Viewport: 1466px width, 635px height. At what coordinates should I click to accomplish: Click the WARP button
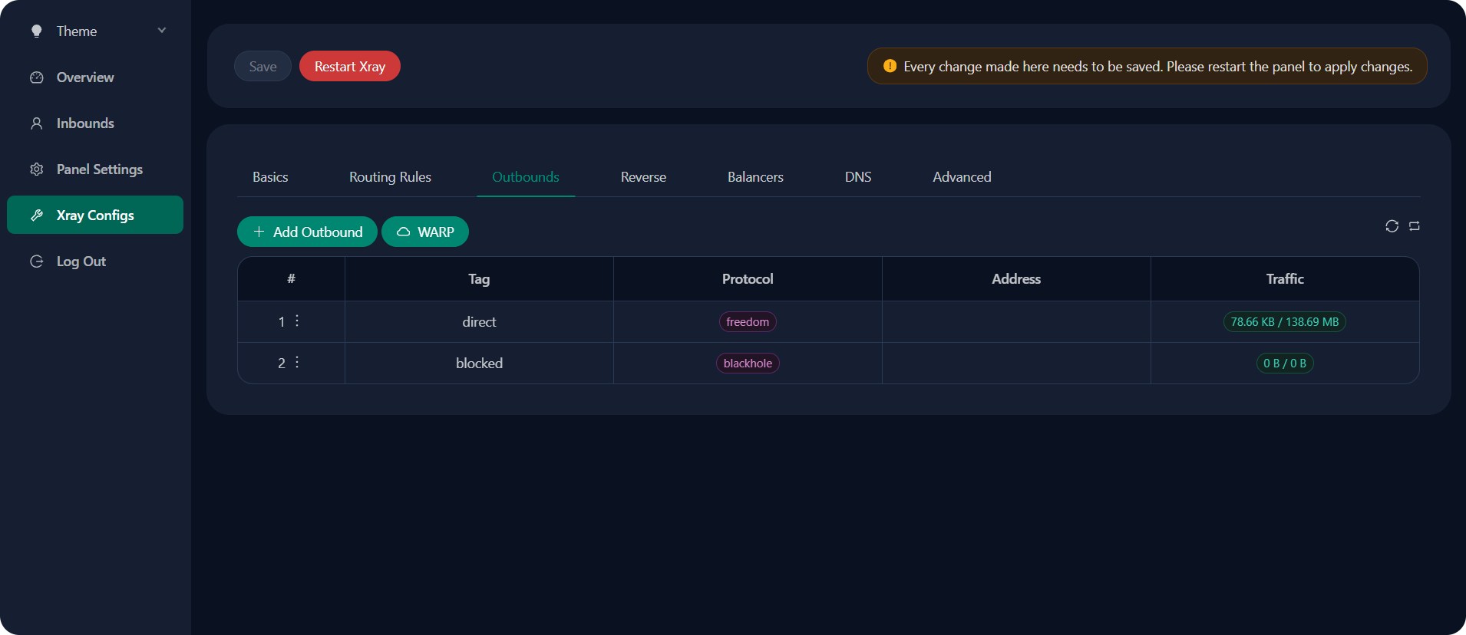coord(425,232)
